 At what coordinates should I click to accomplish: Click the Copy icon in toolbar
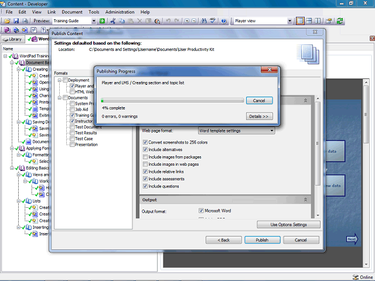pyautogui.click(x=122, y=21)
